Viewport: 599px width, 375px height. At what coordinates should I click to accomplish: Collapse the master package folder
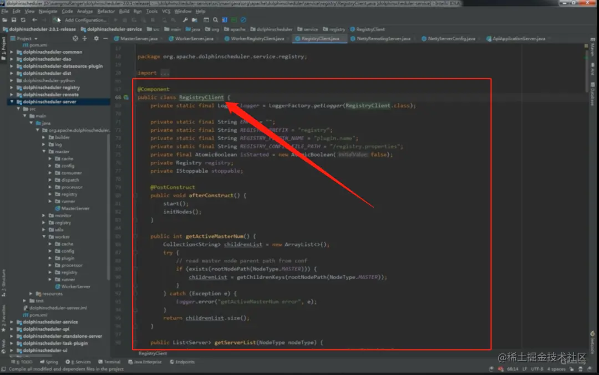click(x=44, y=152)
